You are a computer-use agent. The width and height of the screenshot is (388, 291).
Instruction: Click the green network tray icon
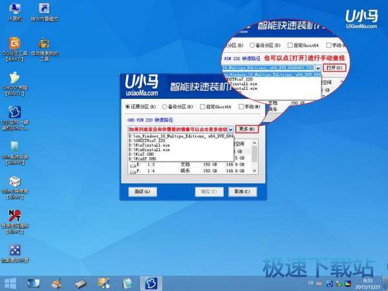338,284
